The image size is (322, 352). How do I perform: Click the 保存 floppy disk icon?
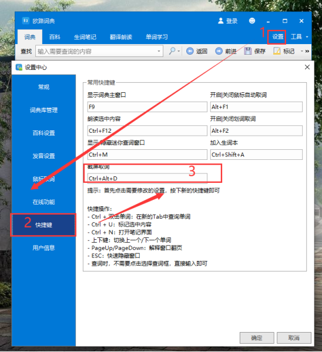tap(248, 51)
